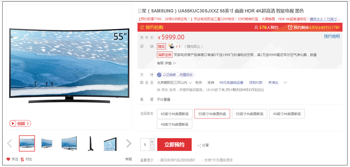Click the 对比 compare icon
The image size is (350, 167).
(x=22, y=159)
